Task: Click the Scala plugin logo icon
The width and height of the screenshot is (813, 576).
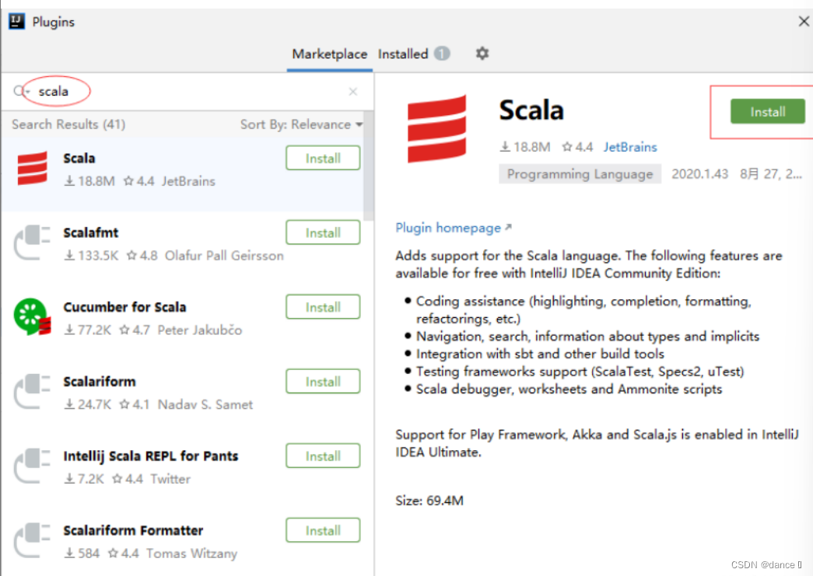Action: coord(31,168)
